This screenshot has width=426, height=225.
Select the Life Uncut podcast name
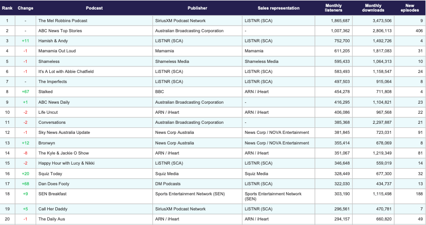(x=48, y=112)
